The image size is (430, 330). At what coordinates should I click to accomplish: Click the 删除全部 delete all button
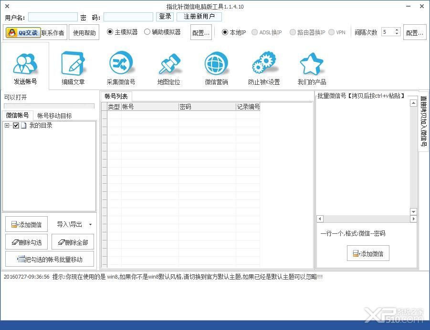click(73, 242)
